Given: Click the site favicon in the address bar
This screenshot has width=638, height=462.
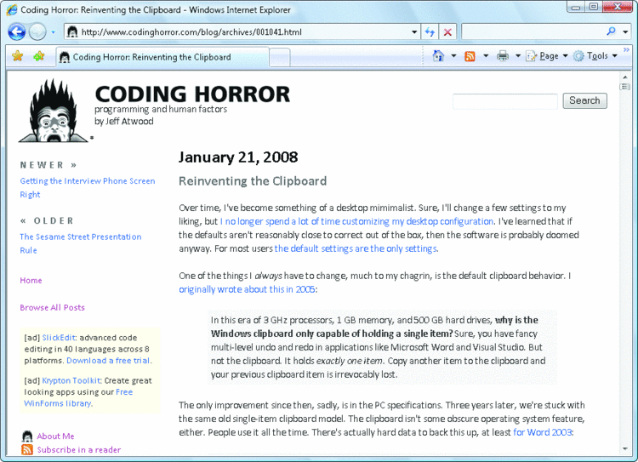Looking at the screenshot, I should [x=72, y=31].
